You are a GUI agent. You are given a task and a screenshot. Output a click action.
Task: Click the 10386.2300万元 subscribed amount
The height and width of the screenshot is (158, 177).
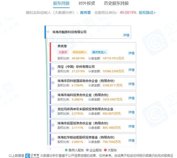(113, 71)
